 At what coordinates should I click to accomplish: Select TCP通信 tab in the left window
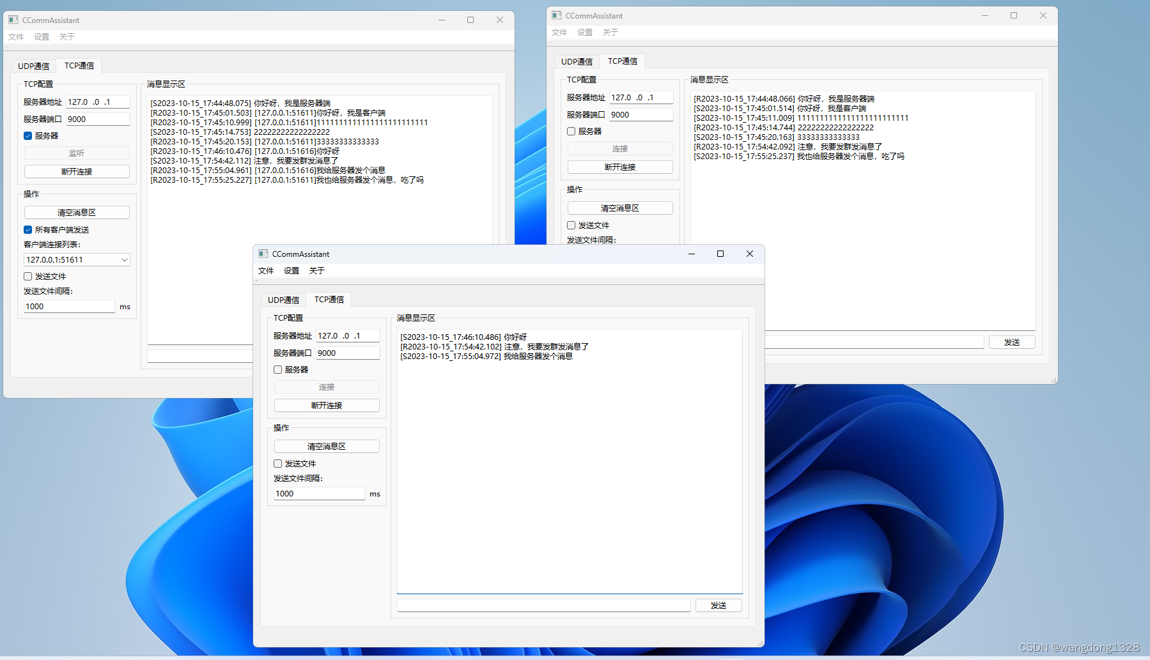pyautogui.click(x=79, y=65)
